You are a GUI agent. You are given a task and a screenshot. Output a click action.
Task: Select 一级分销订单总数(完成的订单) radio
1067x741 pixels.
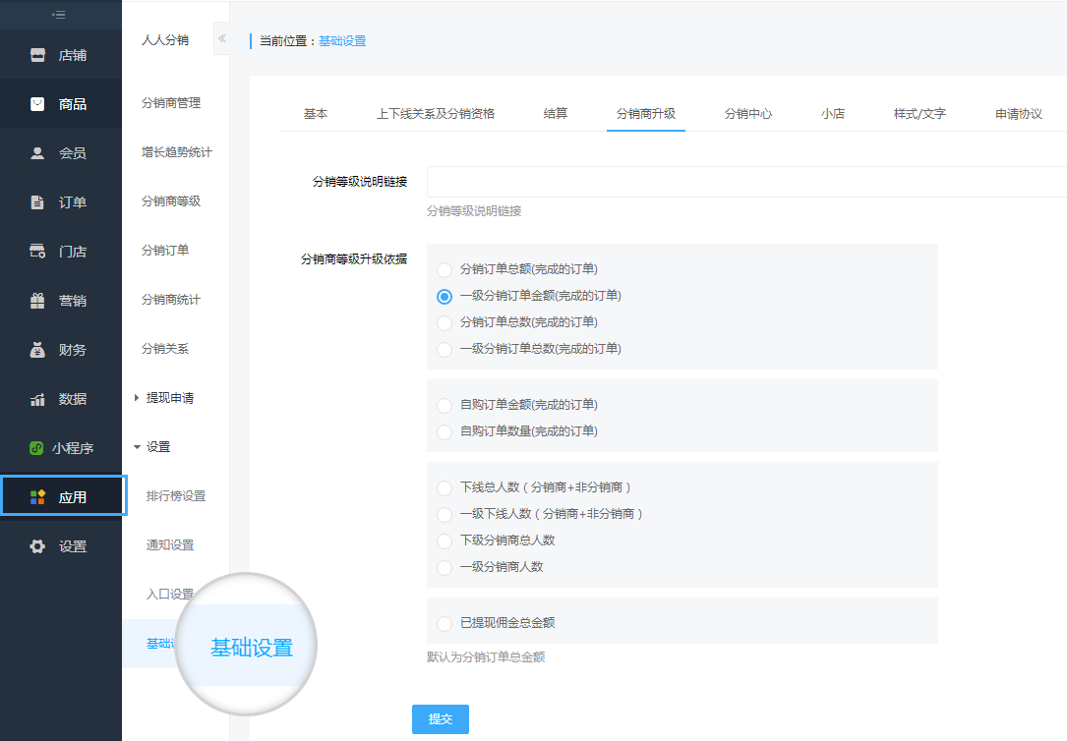(x=445, y=350)
